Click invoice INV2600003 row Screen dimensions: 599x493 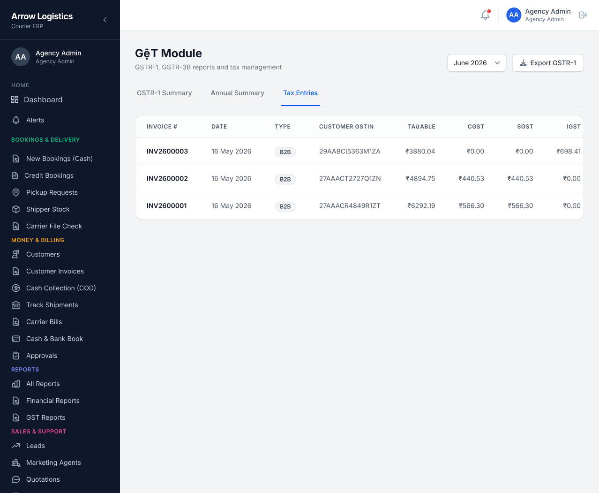click(x=359, y=152)
